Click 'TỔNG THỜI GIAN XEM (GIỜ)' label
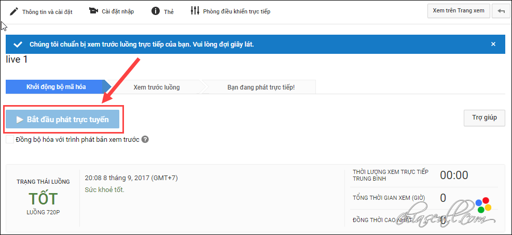 [x=389, y=198]
